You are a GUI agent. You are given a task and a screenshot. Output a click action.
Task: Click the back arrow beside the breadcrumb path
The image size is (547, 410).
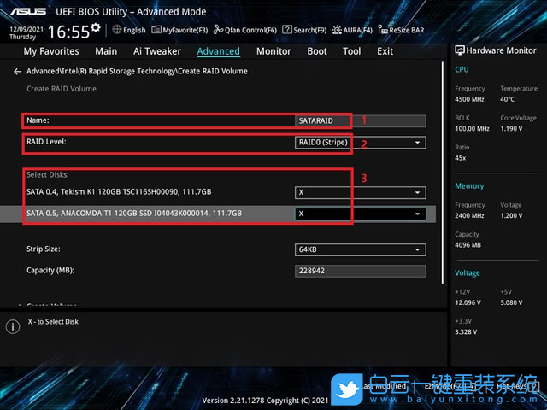pos(17,72)
